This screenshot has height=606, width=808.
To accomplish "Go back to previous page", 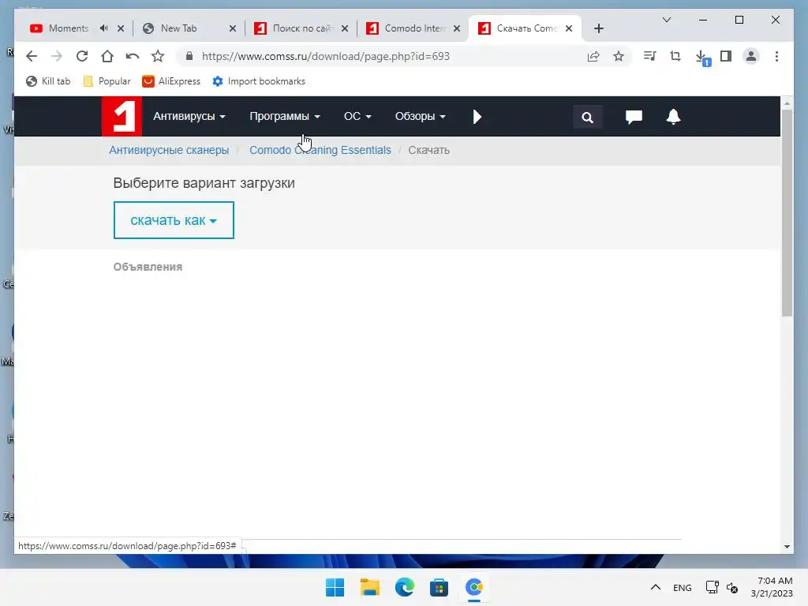I will (x=32, y=56).
